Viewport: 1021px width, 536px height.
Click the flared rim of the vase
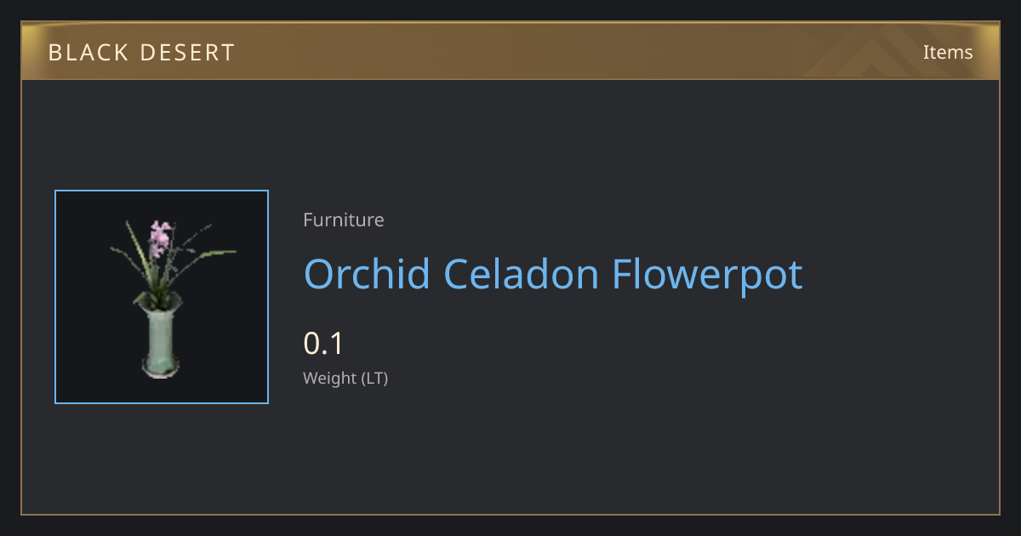pyautogui.click(x=159, y=301)
